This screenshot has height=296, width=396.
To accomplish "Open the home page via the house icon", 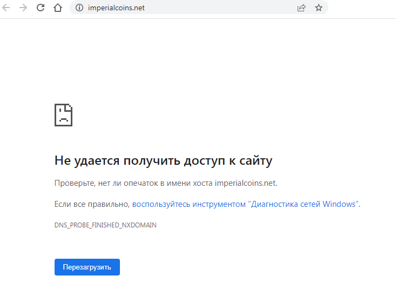I will point(58,8).
